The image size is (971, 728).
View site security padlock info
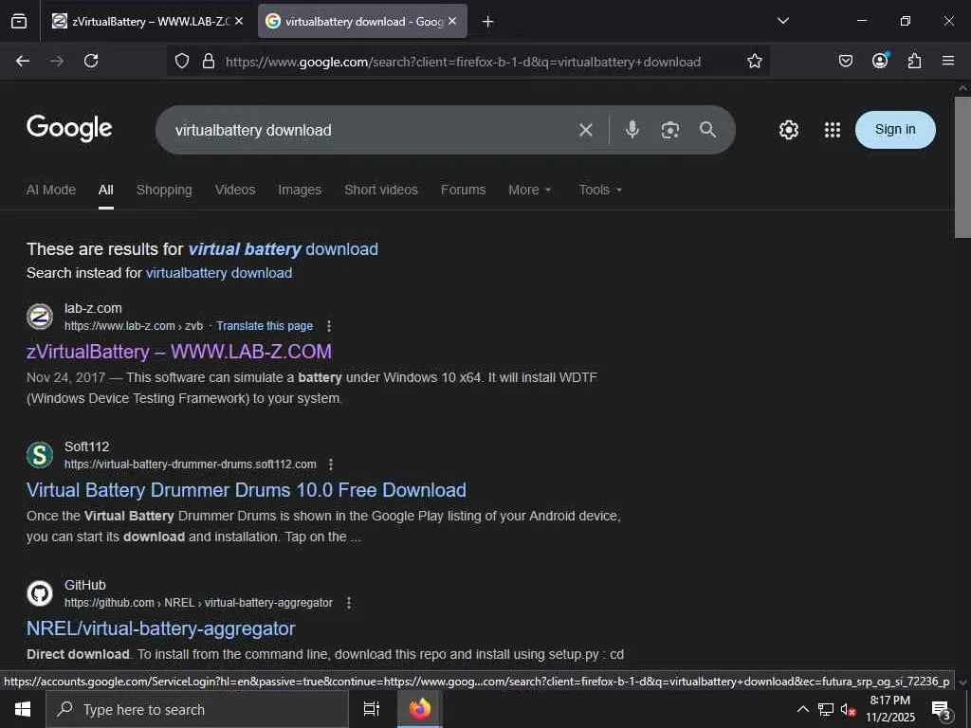209,61
